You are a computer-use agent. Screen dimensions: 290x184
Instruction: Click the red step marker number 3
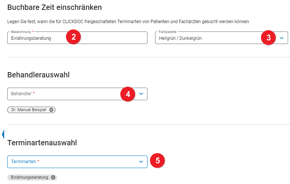[268, 38]
